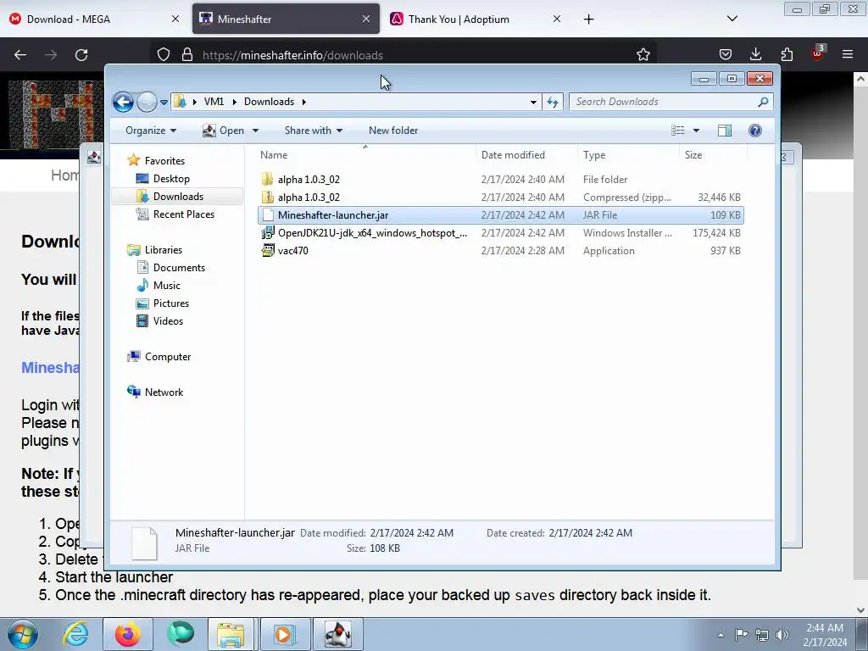
Task: Open the Firefox application menu
Action: (848, 54)
